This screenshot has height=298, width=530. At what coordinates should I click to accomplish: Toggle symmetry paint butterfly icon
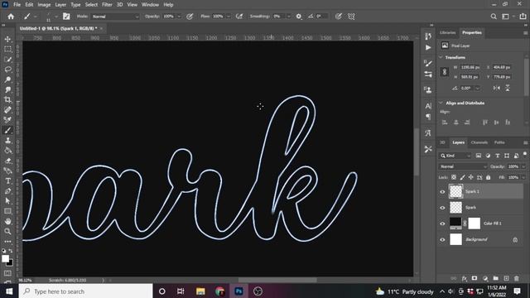(x=351, y=17)
